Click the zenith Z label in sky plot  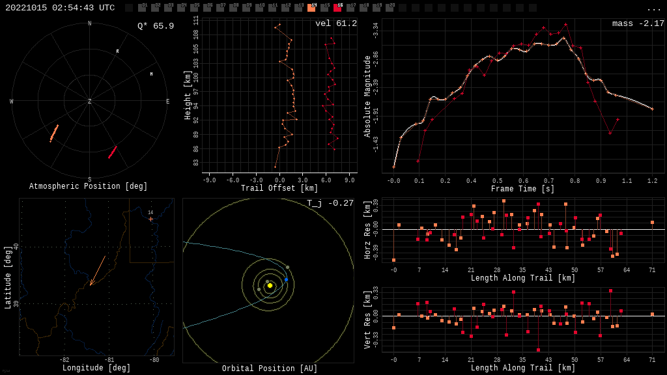point(89,101)
